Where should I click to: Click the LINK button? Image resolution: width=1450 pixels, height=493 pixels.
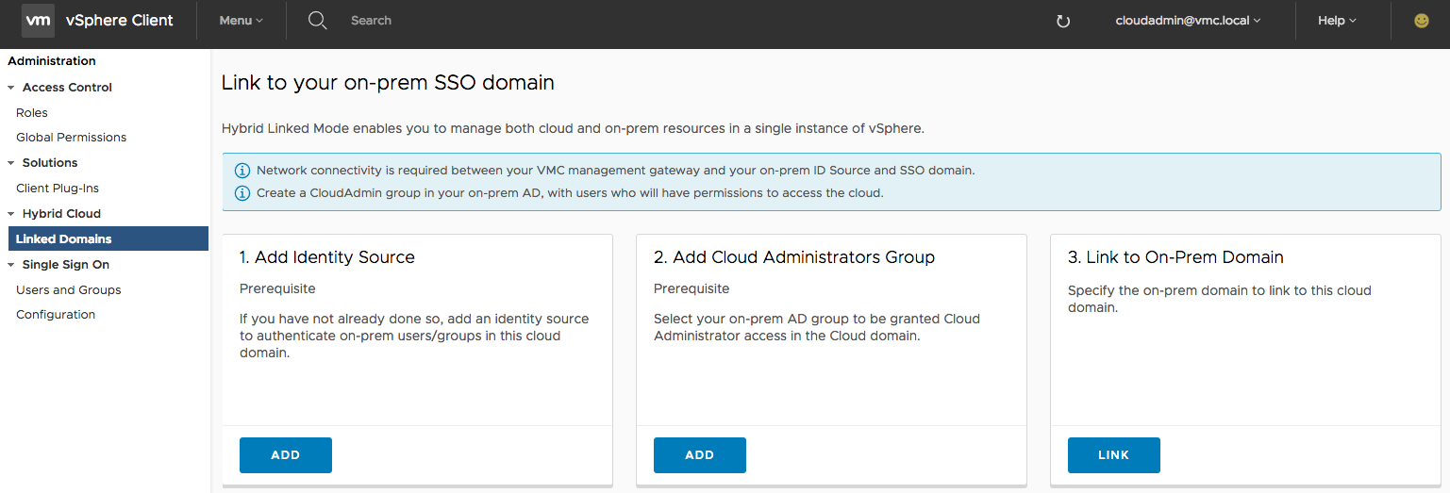(x=1114, y=455)
